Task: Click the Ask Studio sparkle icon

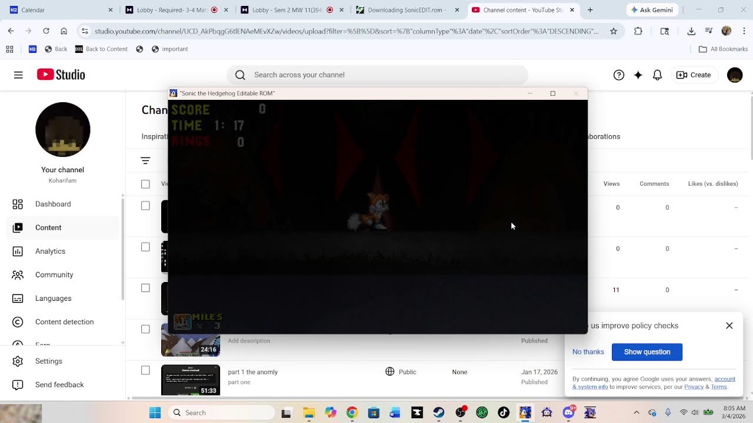Action: [638, 75]
